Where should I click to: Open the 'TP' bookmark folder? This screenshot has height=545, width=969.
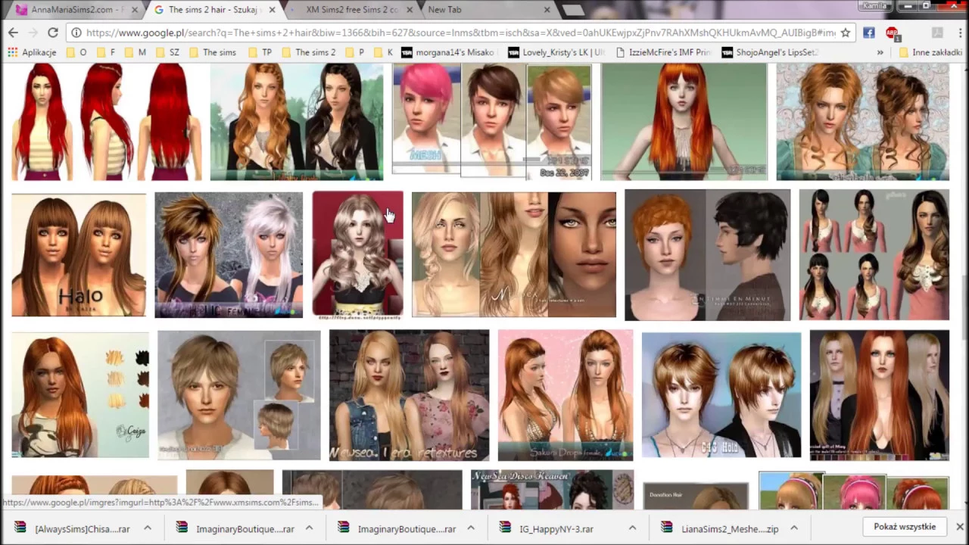point(260,52)
